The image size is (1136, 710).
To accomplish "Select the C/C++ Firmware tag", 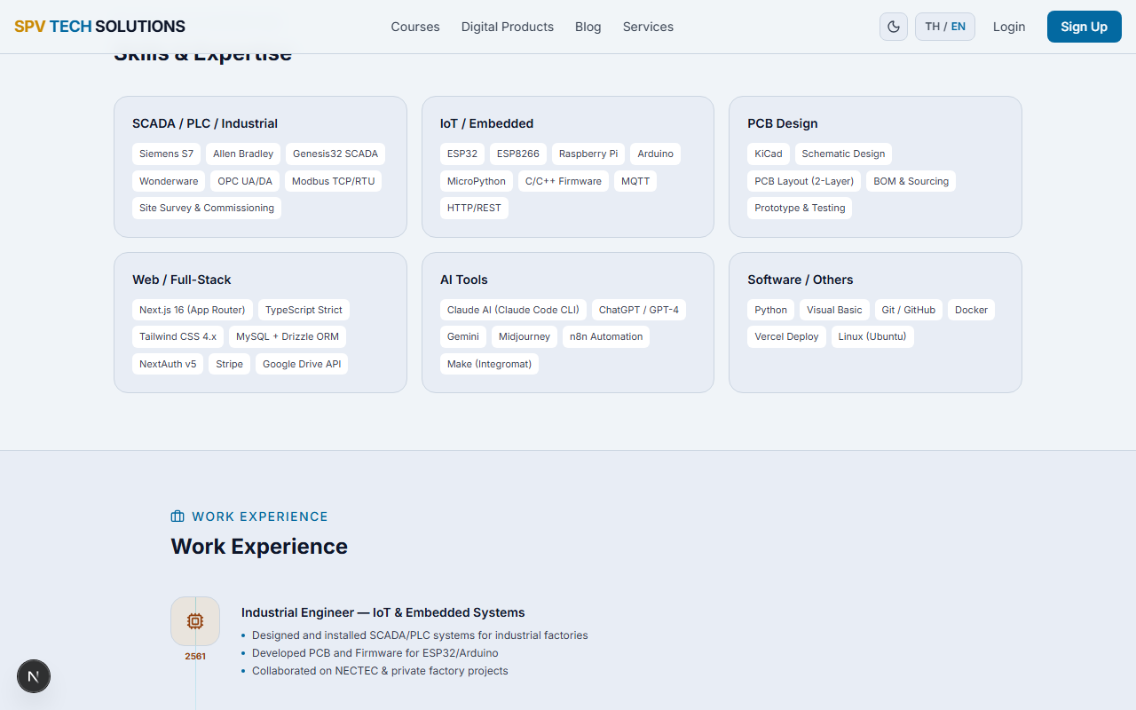I will pos(564,181).
